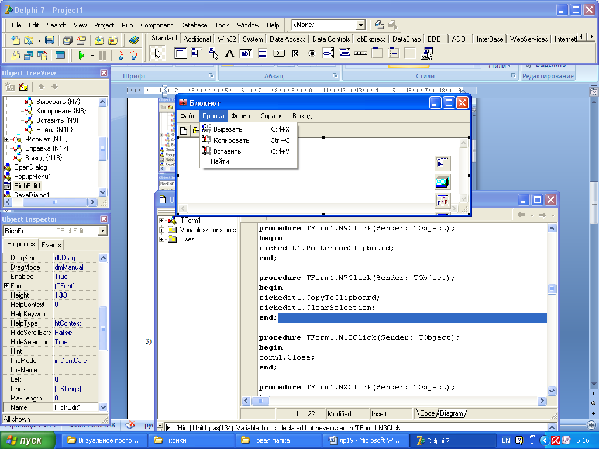Click the code editor vertical scrollbar thumb
Screen dimensions: 599x449
click(x=552, y=289)
